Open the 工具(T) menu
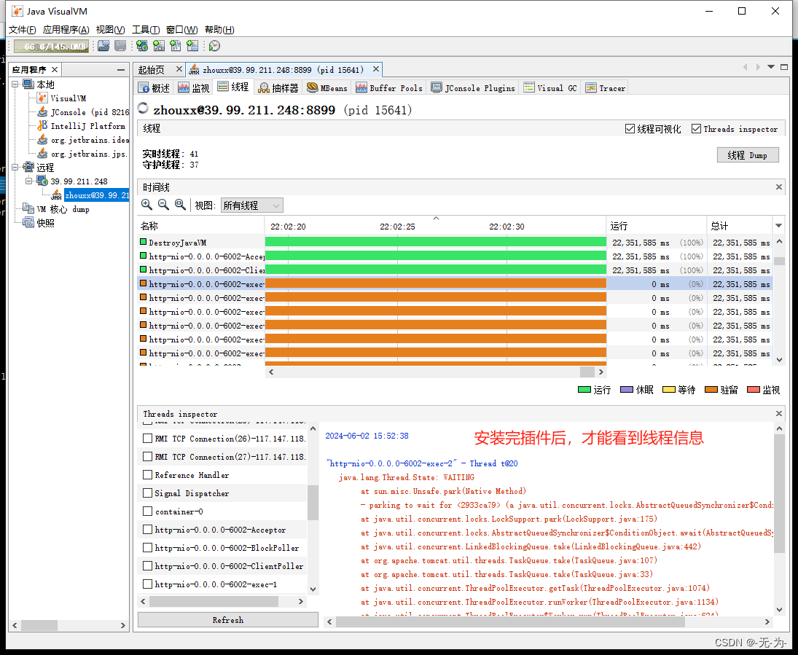The image size is (798, 655). [x=146, y=30]
